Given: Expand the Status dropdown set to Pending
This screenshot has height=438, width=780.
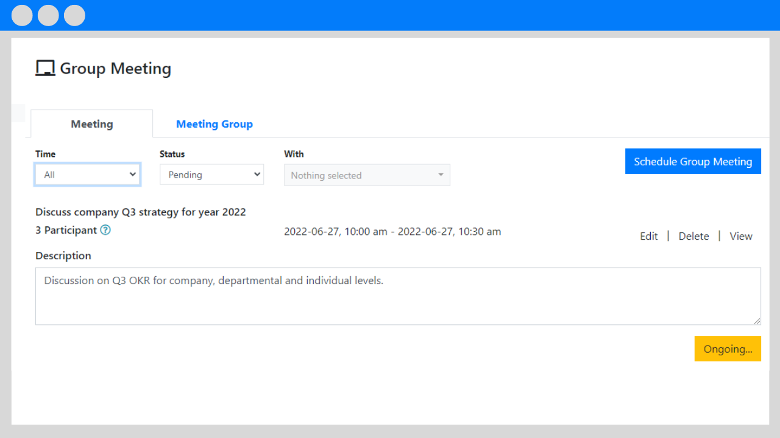Looking at the screenshot, I should point(211,175).
